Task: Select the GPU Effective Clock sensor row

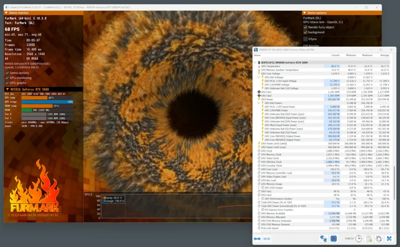Action: pyautogui.click(x=323, y=162)
